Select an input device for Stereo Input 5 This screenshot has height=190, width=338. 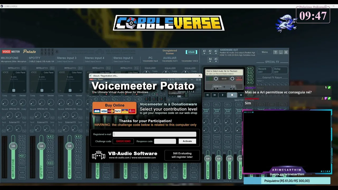(x=122, y=61)
